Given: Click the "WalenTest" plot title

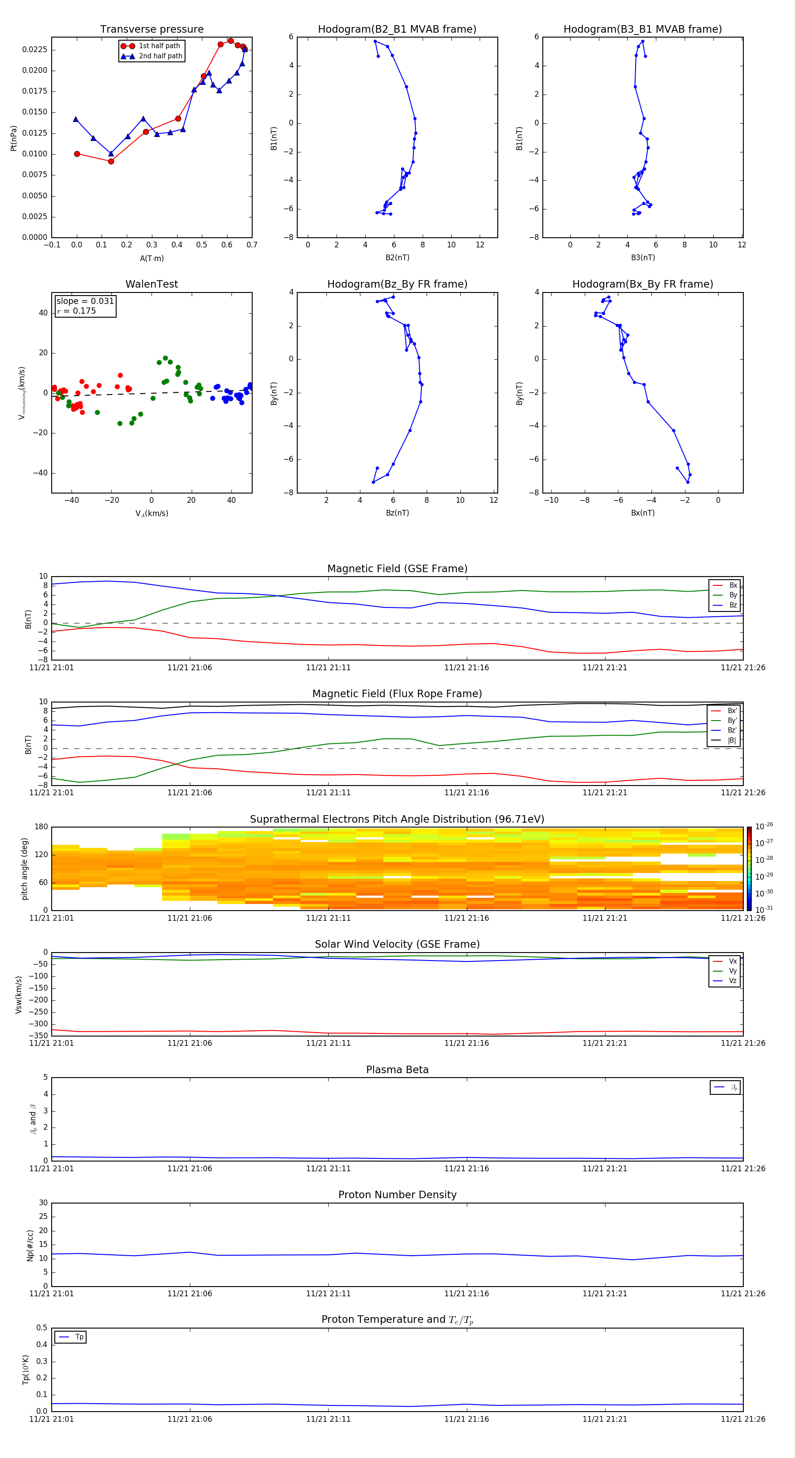Looking at the screenshot, I should pyautogui.click(x=151, y=284).
